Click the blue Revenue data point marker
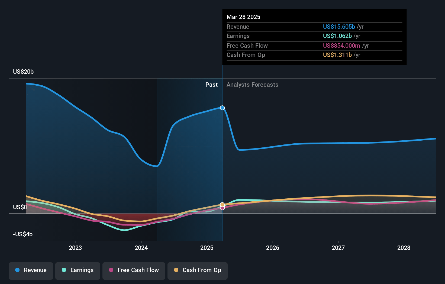 click(x=222, y=108)
